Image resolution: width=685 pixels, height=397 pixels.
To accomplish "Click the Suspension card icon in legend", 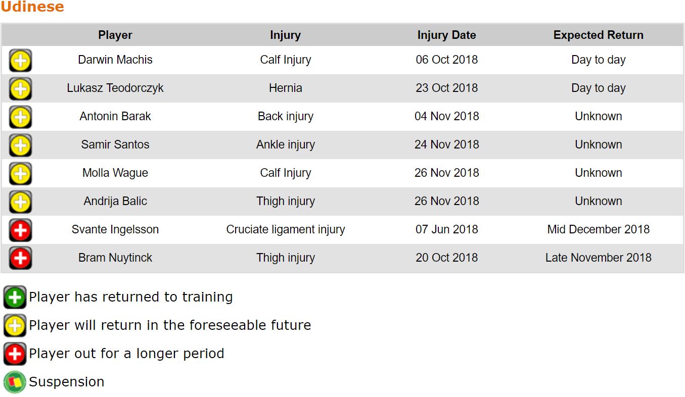I will pyautogui.click(x=15, y=382).
